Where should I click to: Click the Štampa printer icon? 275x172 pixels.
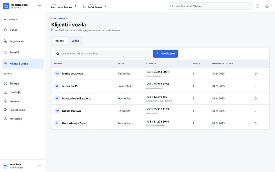(6, 83)
